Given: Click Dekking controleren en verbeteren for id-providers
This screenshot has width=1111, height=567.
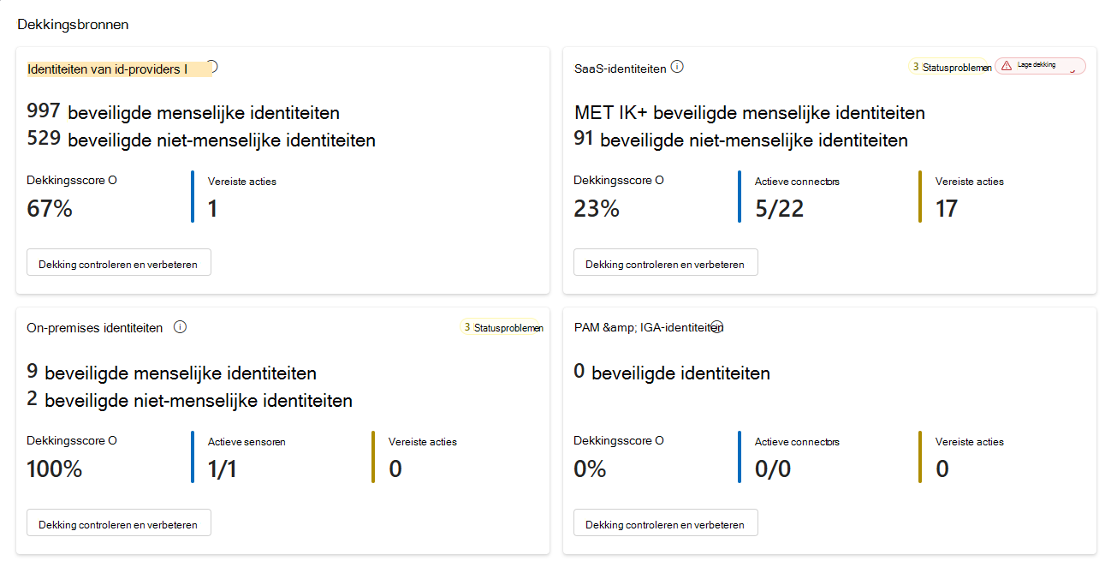Looking at the screenshot, I should (x=118, y=262).
